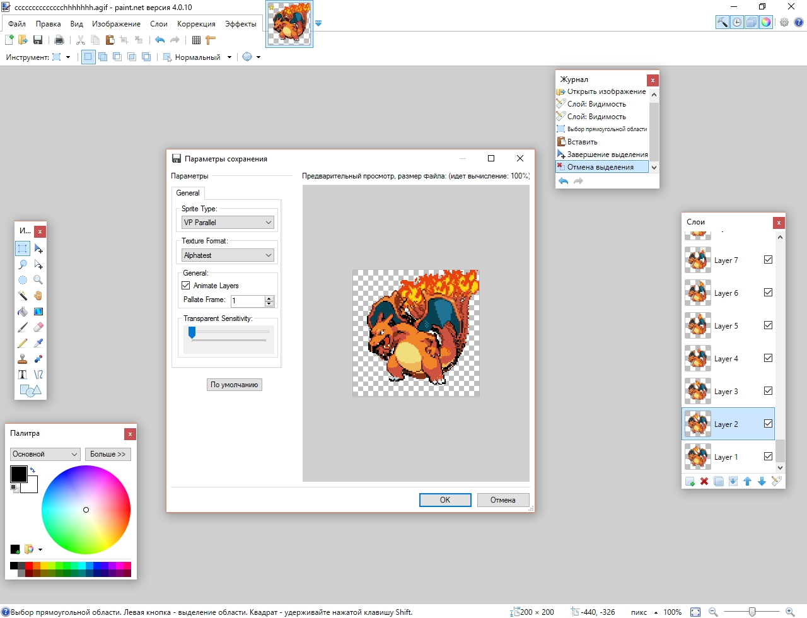Viewport: 807px width, 618px height.
Task: Open the Texture Format dropdown
Action: click(228, 255)
